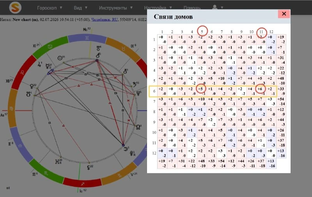Click the Moon glyph in the chart
This screenshot has width=312, height=197.
[126, 149]
